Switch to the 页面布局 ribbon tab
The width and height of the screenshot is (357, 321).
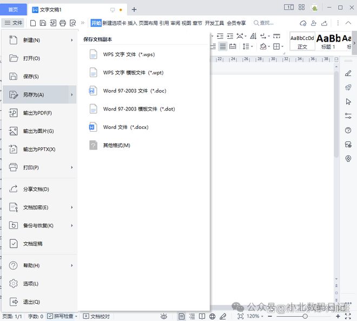coord(148,23)
